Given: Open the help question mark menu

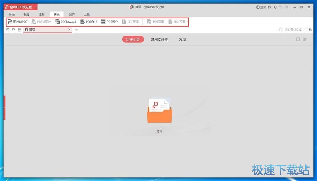Looking at the screenshot, I should (281, 7).
